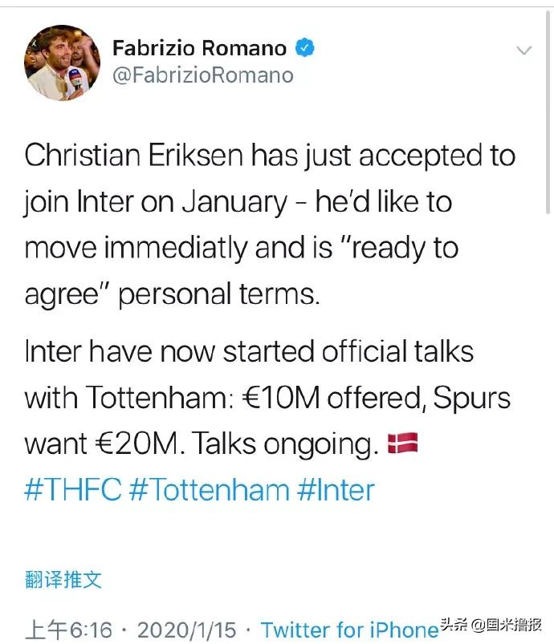This screenshot has width=554, height=644.
Task: Open Fabrizio Romano's profile avatar
Action: (63, 62)
